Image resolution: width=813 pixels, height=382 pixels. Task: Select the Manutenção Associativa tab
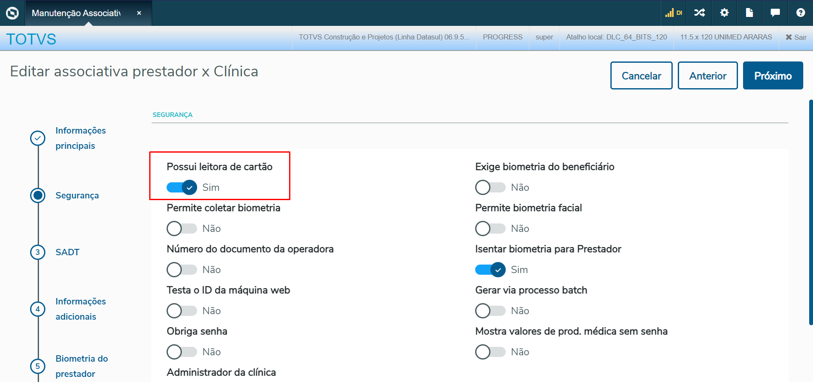click(76, 13)
